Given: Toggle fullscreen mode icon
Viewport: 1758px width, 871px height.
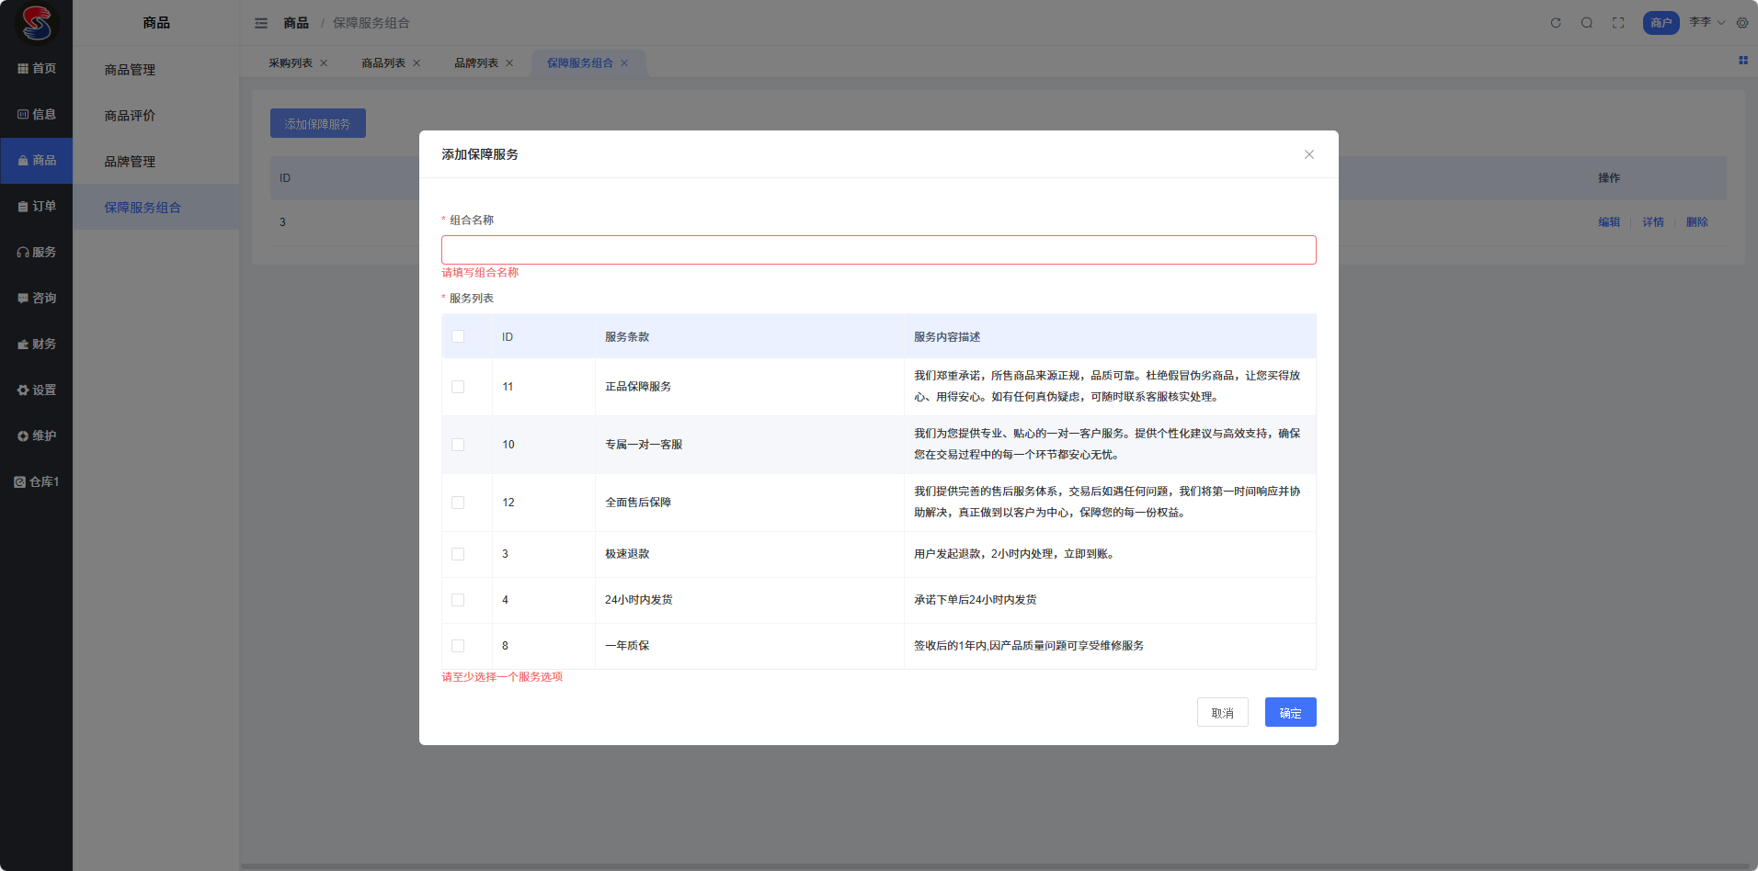Looking at the screenshot, I should click(x=1618, y=23).
